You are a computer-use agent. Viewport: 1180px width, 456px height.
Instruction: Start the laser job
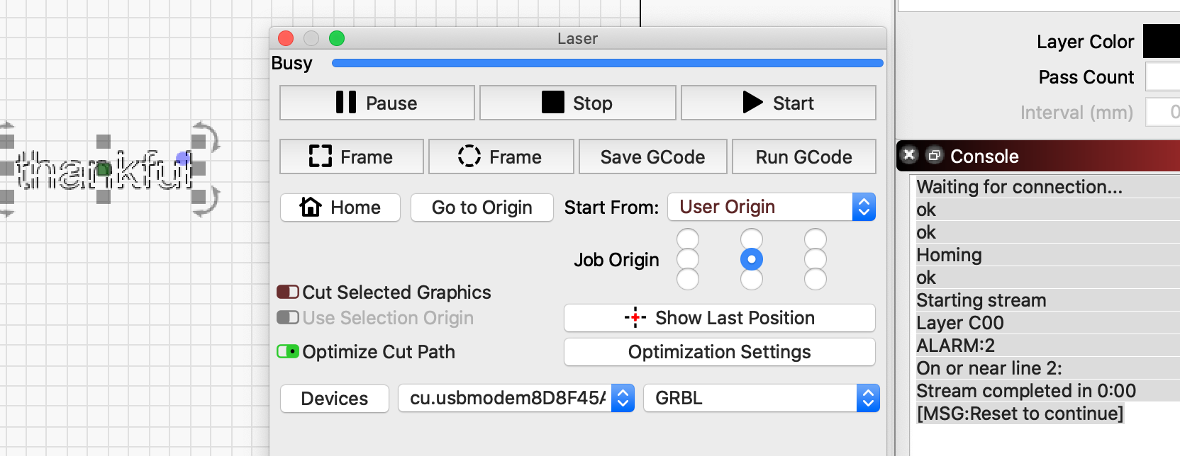[x=778, y=103]
